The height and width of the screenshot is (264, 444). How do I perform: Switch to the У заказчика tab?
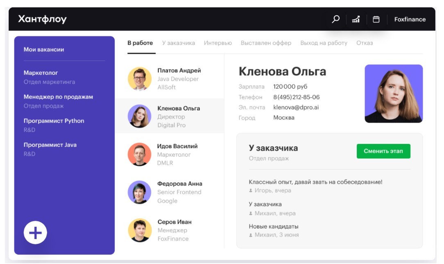click(x=178, y=43)
